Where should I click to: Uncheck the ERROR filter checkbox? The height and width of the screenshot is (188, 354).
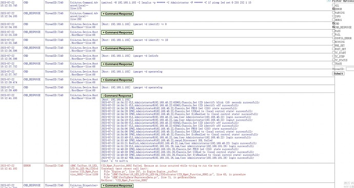click(333, 9)
